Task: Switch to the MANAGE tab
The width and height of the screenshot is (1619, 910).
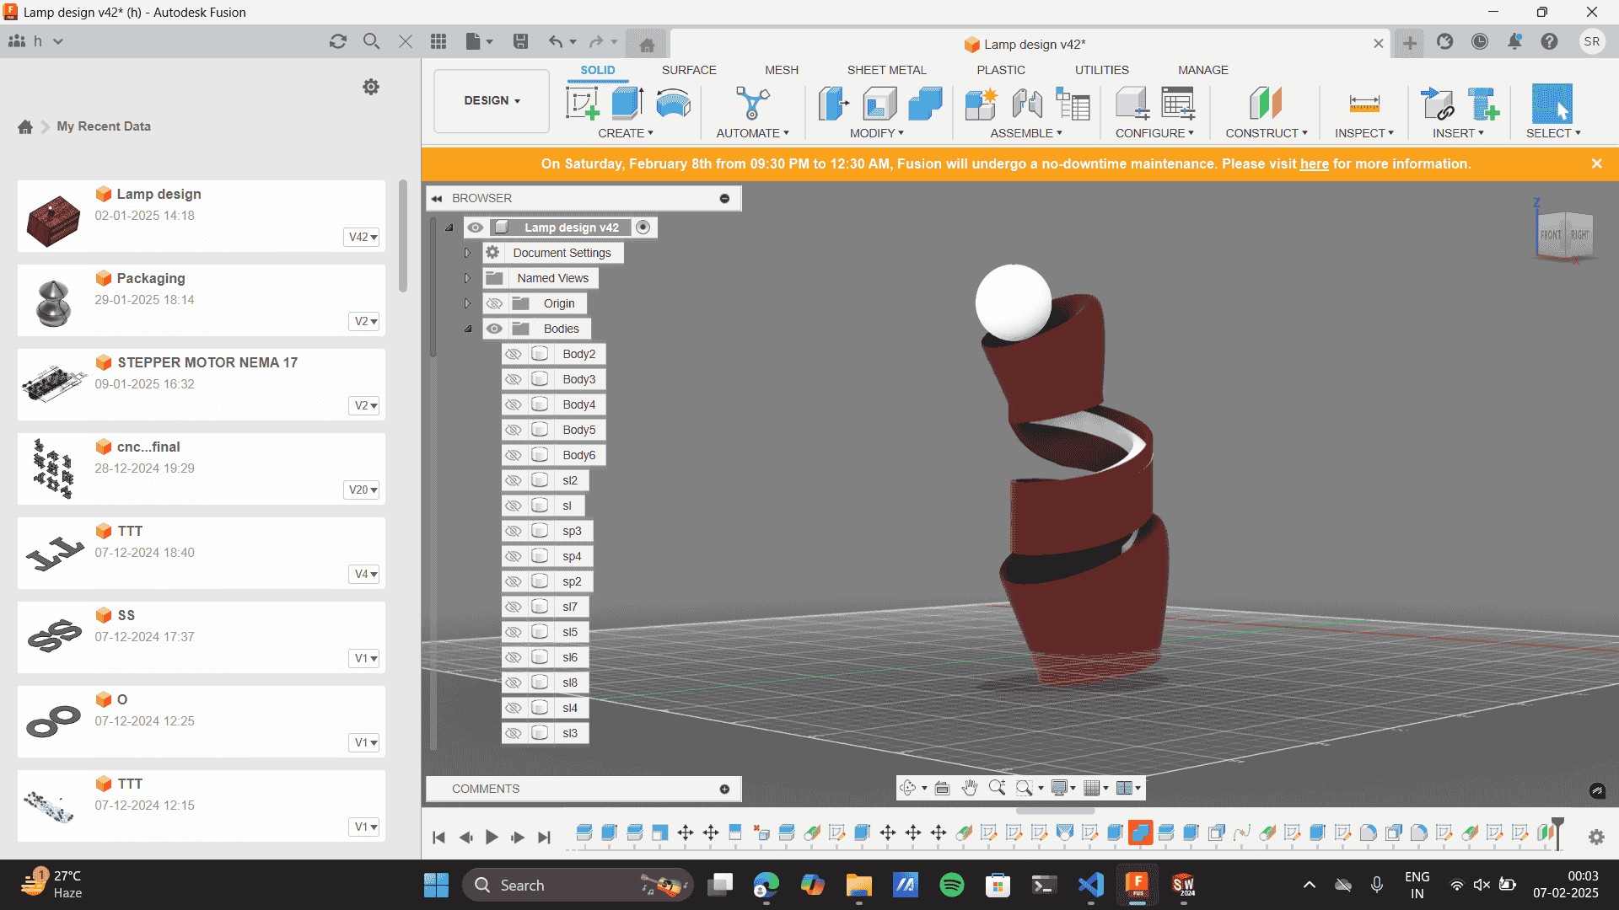Action: point(1202,70)
